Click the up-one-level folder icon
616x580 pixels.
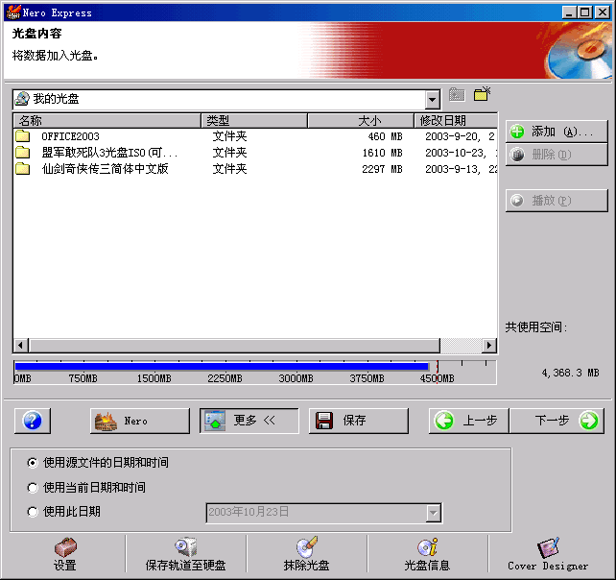click(457, 95)
